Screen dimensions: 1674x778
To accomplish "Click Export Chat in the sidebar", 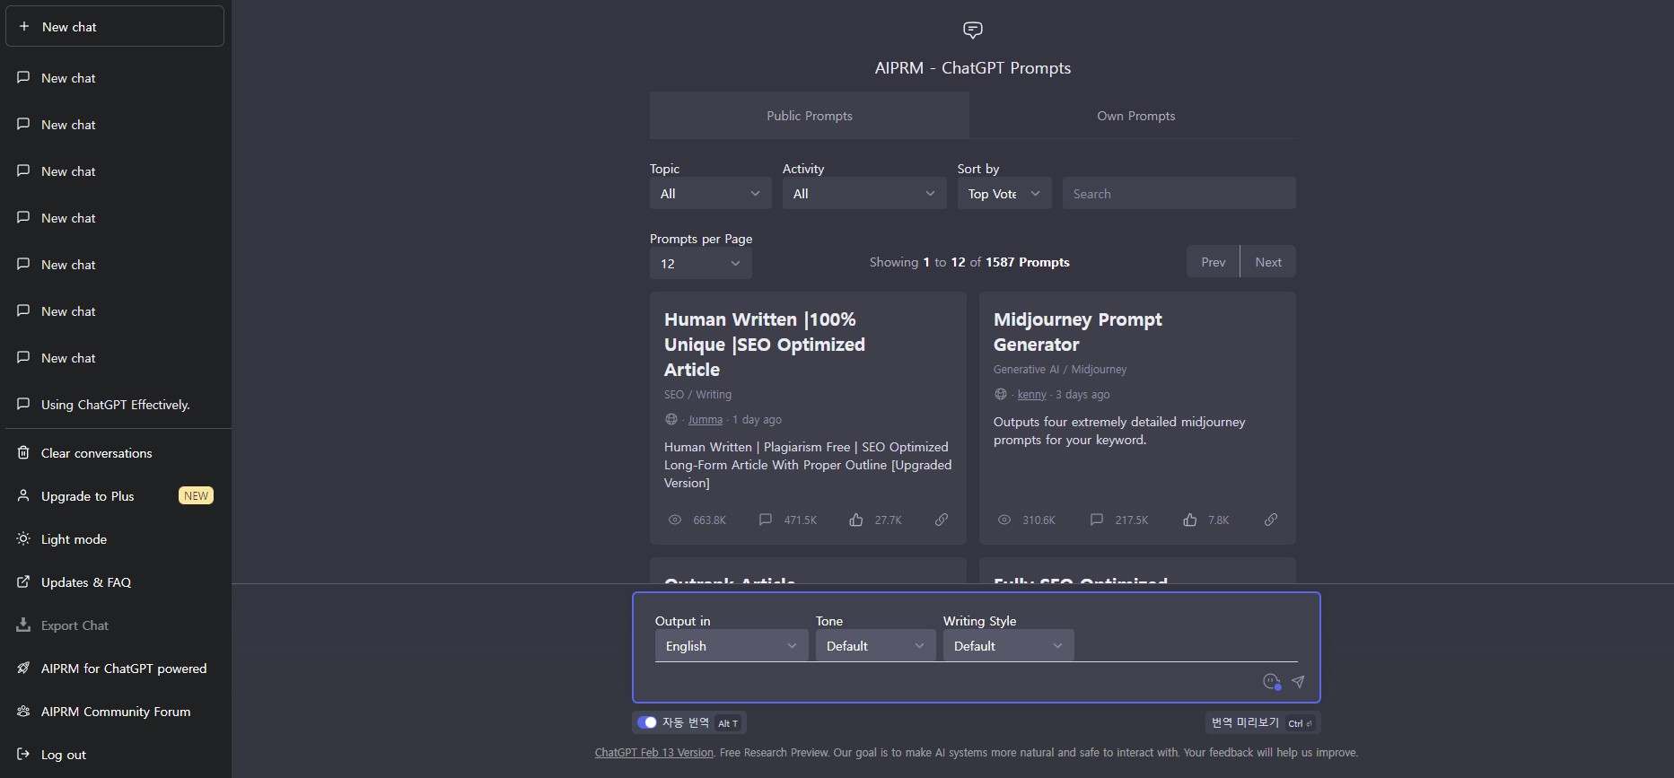I will coord(115,625).
